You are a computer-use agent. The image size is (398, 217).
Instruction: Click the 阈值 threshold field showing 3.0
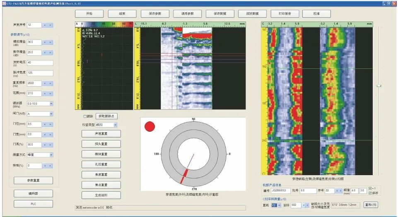tap(363, 190)
